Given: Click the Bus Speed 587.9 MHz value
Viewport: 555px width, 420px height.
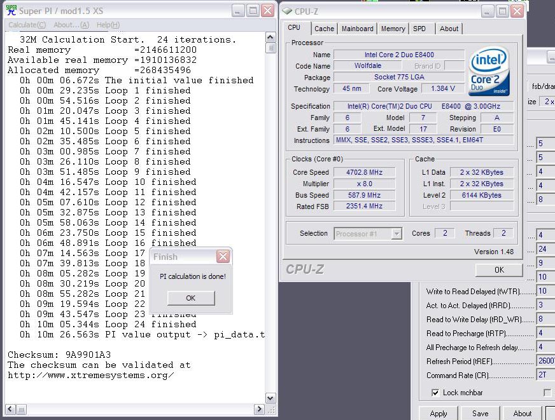Looking at the screenshot, I should pos(364,195).
